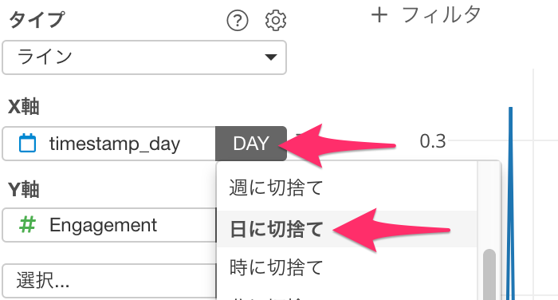Open the 選択... column selector

point(109,281)
